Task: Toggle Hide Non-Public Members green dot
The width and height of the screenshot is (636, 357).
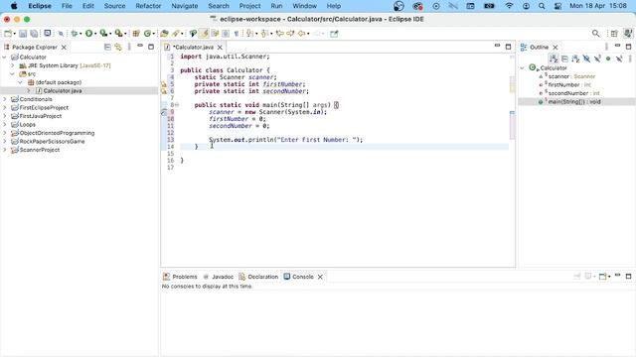Action: pyautogui.click(x=608, y=59)
